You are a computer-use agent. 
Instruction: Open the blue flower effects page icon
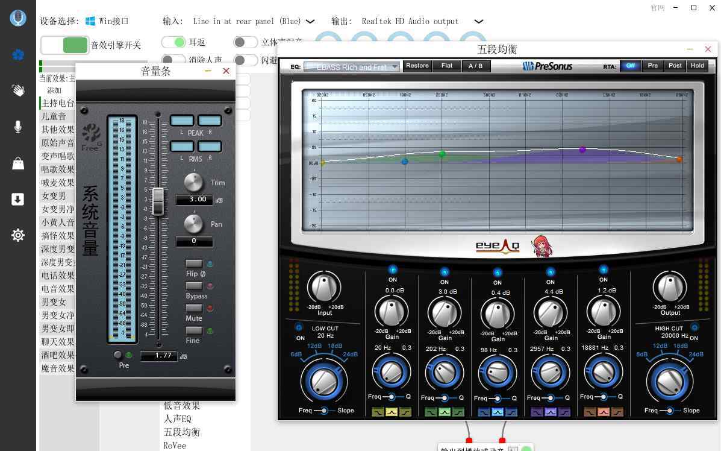(18, 55)
